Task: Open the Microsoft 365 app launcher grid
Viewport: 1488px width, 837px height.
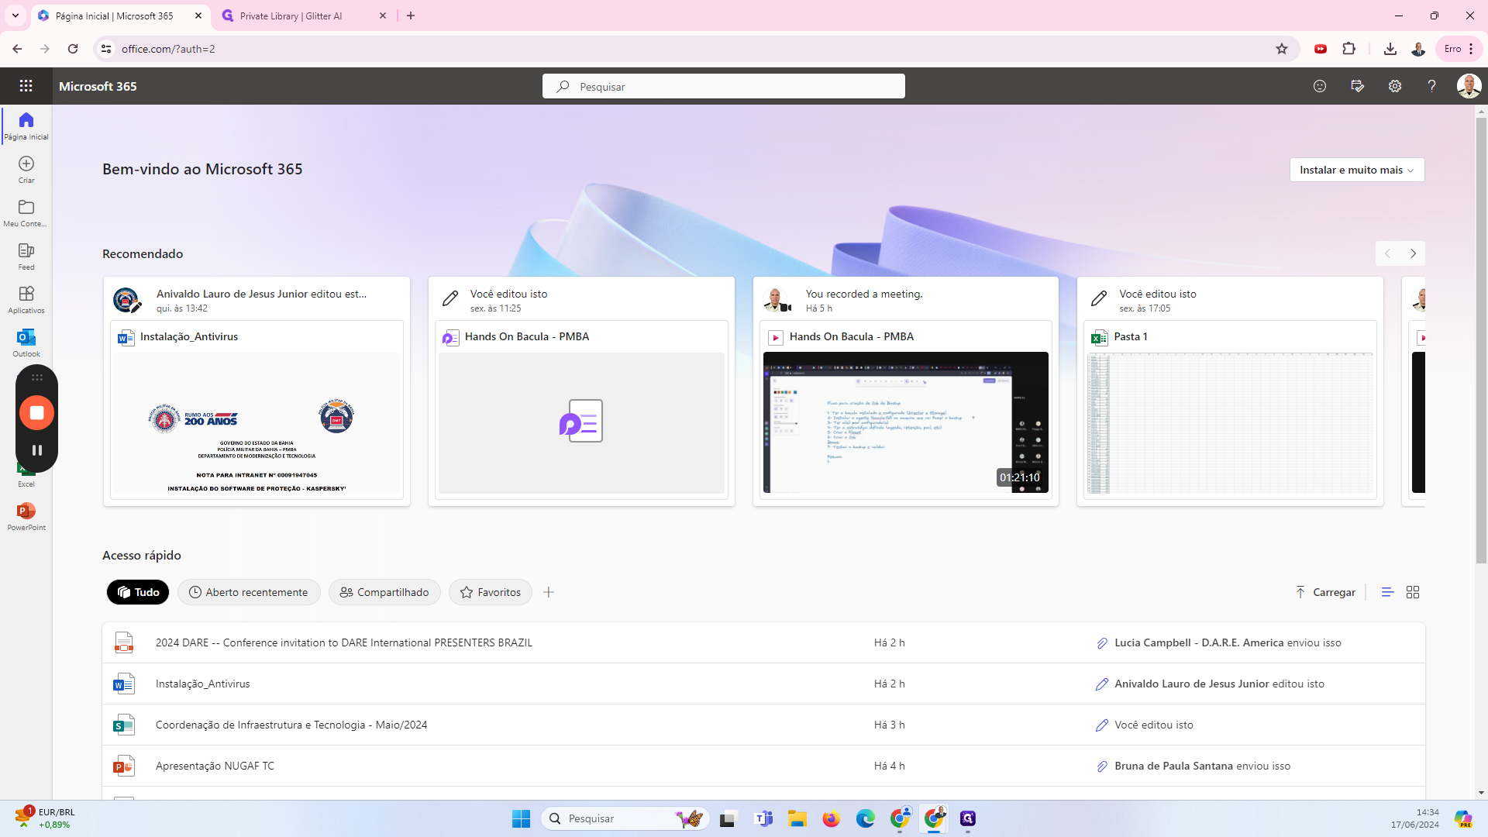Action: [26, 86]
